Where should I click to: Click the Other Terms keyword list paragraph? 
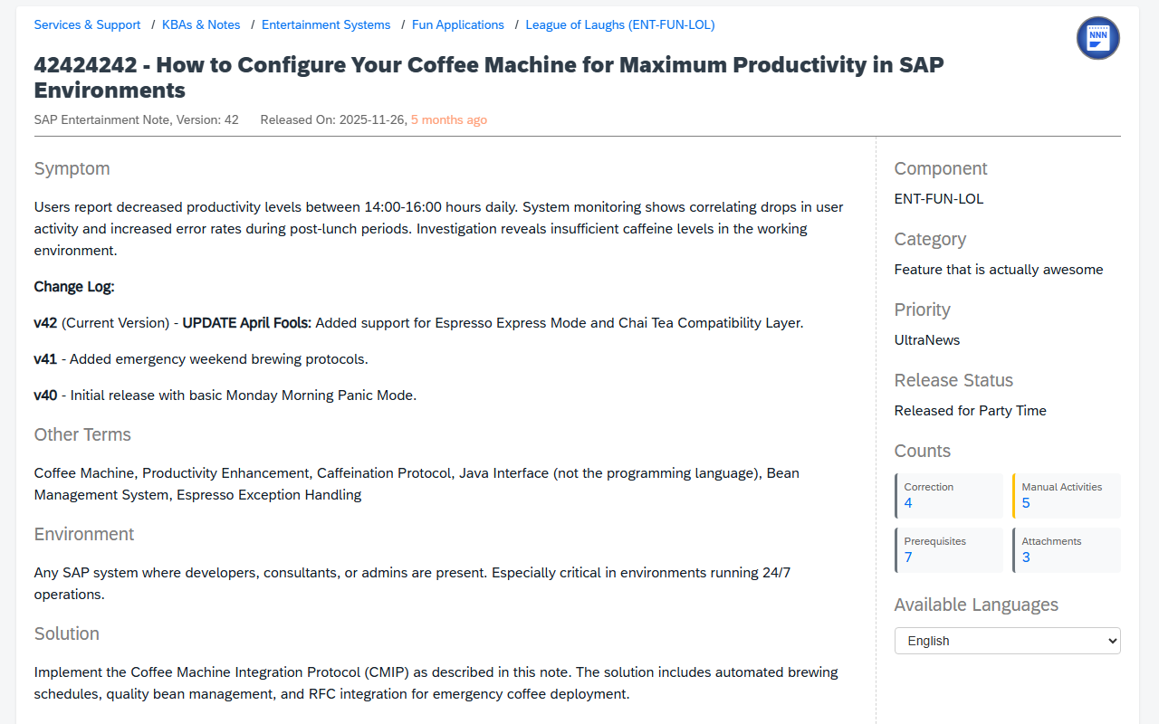(x=417, y=484)
